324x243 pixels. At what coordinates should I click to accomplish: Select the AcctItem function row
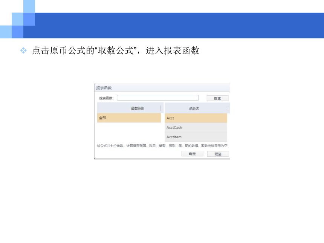coord(196,137)
